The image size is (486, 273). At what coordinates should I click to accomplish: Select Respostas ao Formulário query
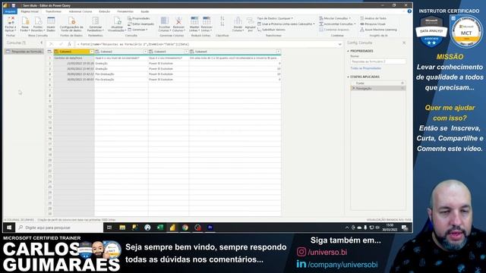[24, 52]
